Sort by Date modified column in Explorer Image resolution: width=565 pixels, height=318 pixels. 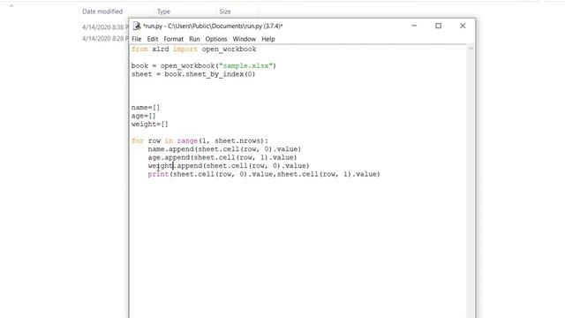102,11
